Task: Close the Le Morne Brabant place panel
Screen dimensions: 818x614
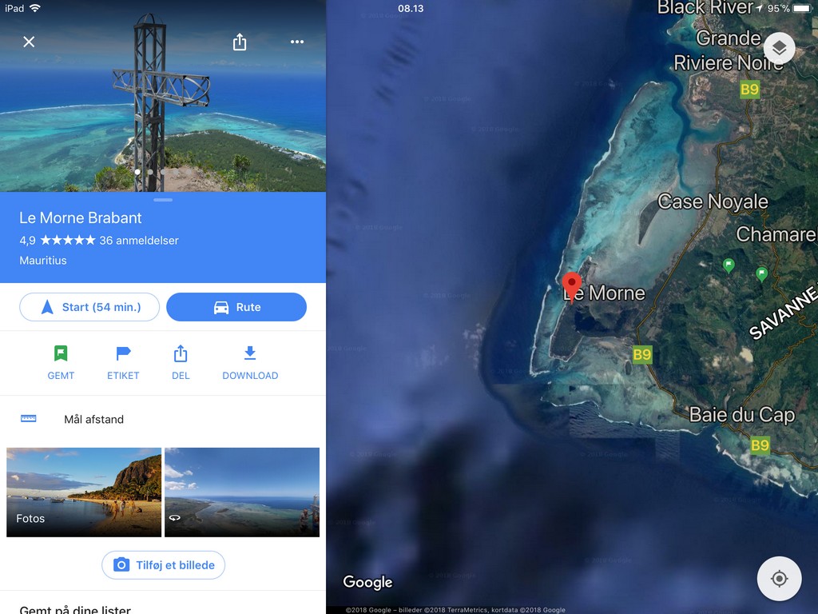Action: 29,42
